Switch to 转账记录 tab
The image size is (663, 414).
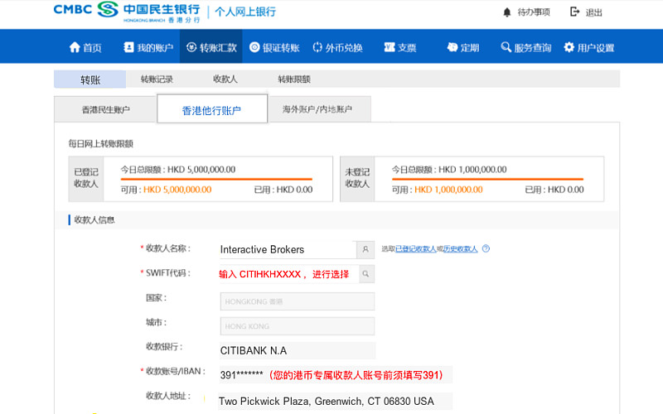tap(157, 79)
